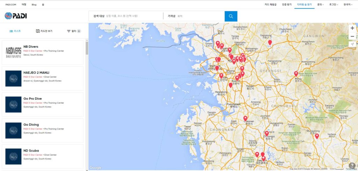Switch to list view

point(15,31)
